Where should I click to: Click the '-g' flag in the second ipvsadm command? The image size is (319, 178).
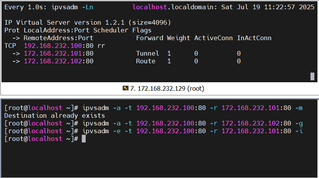point(299,123)
